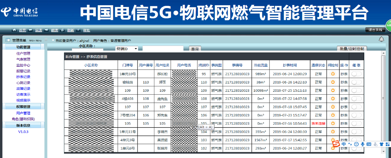Click the forward arrow icon beside 前进

(46, 30)
